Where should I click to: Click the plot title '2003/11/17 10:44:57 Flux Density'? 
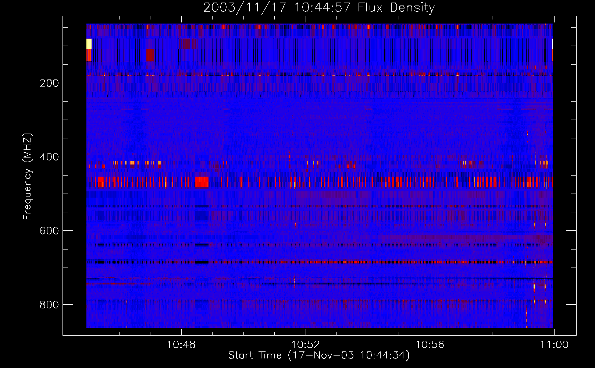click(x=319, y=7)
